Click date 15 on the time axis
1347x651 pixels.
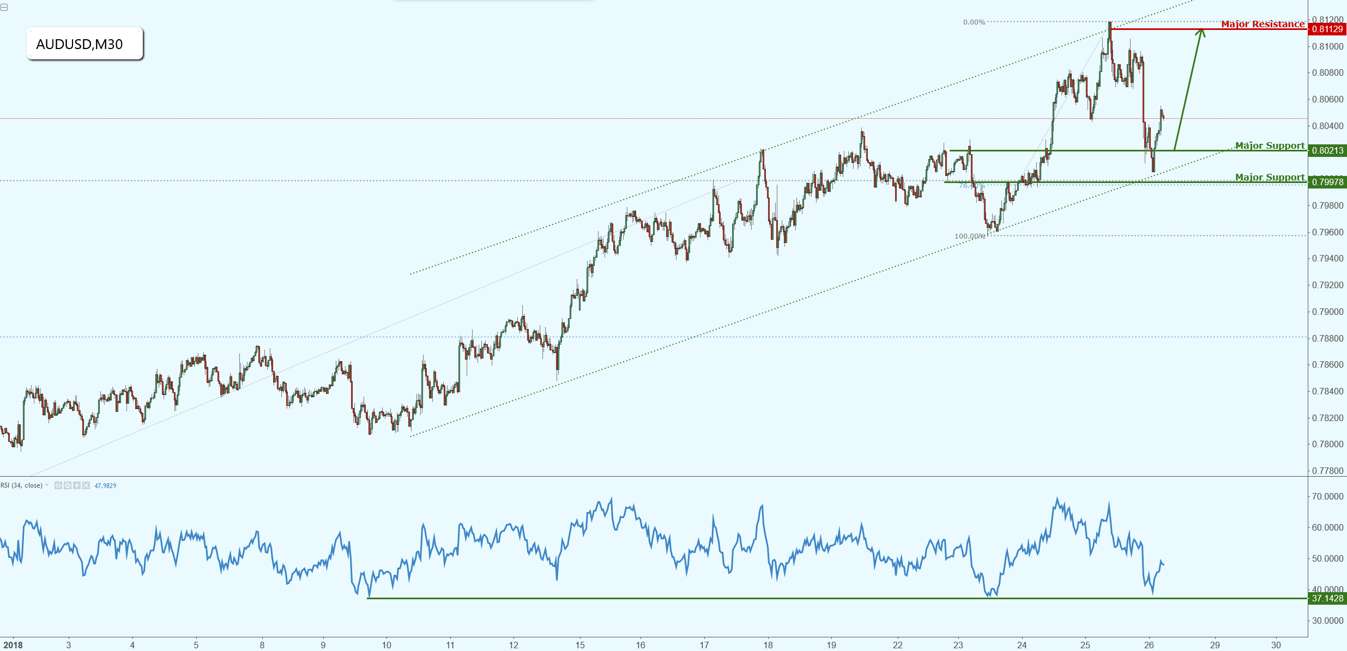point(580,645)
